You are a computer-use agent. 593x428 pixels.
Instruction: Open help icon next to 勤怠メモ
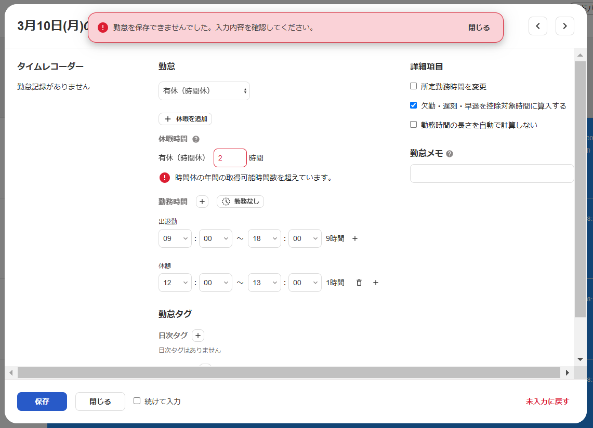(x=449, y=154)
